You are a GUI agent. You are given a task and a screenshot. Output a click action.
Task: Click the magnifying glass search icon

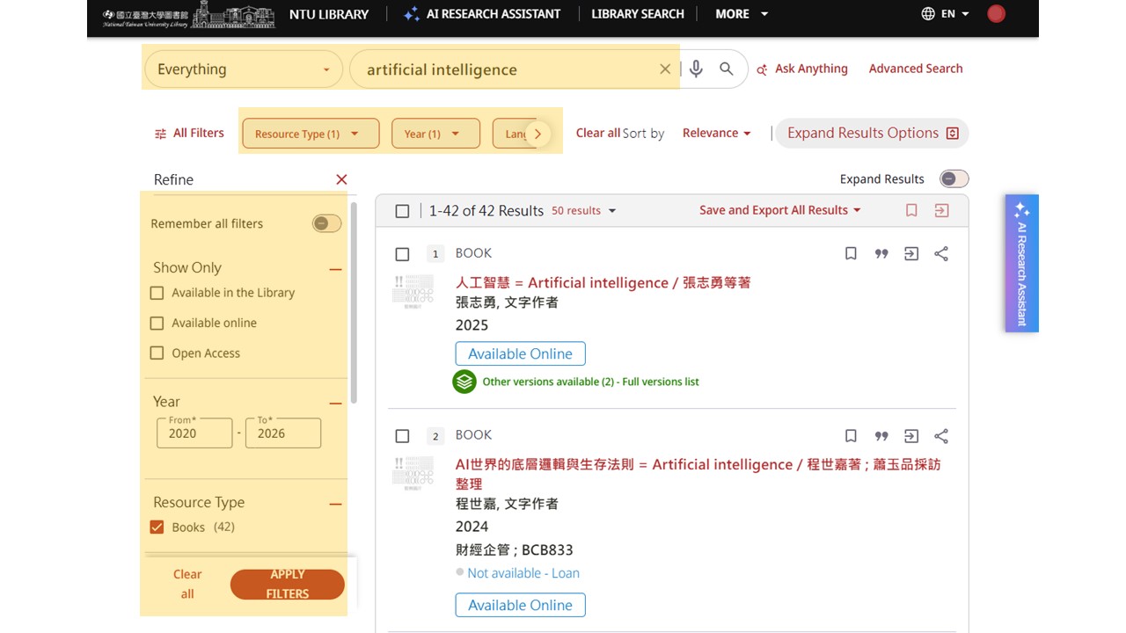[x=727, y=69]
